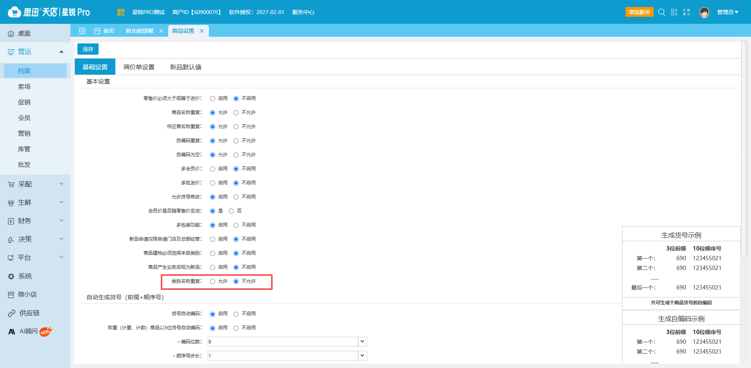
Task: Expand the 平台 sidebar section
Action: click(61, 257)
